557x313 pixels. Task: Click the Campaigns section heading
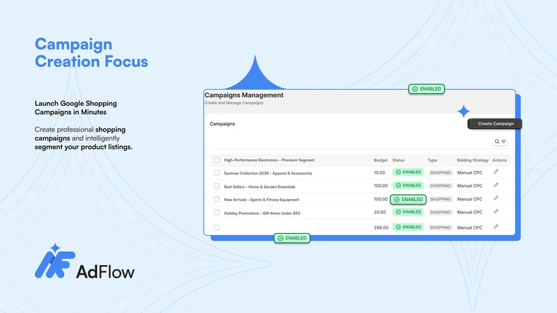[222, 124]
